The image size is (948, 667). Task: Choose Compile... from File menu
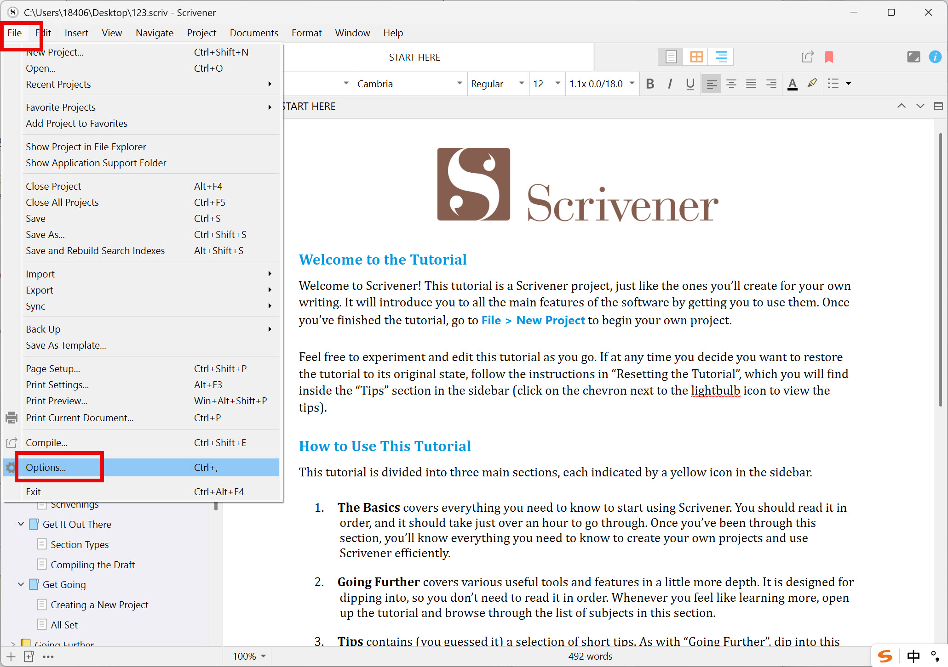46,443
